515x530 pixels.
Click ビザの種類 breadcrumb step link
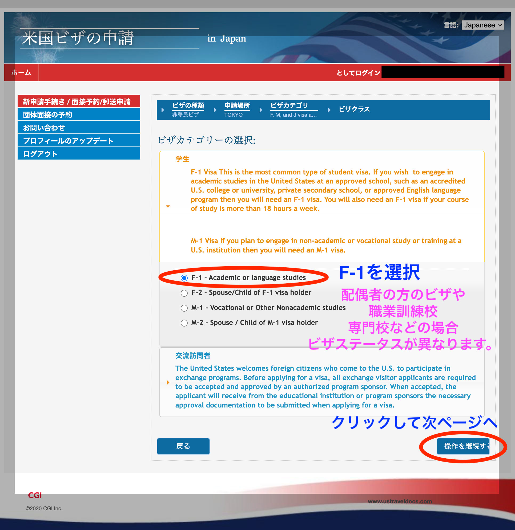click(x=188, y=106)
